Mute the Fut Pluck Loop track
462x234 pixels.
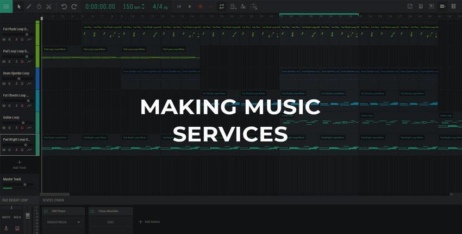pyautogui.click(x=4, y=39)
